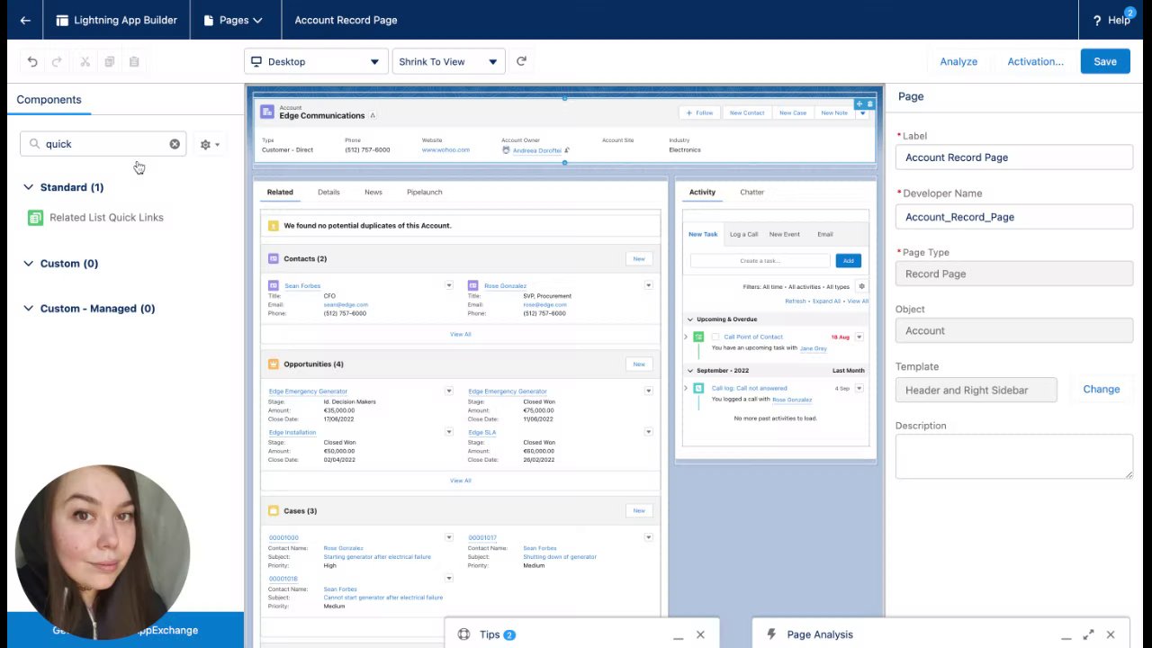Click the duplicate warning icon
The height and width of the screenshot is (648, 1152).
[274, 225]
